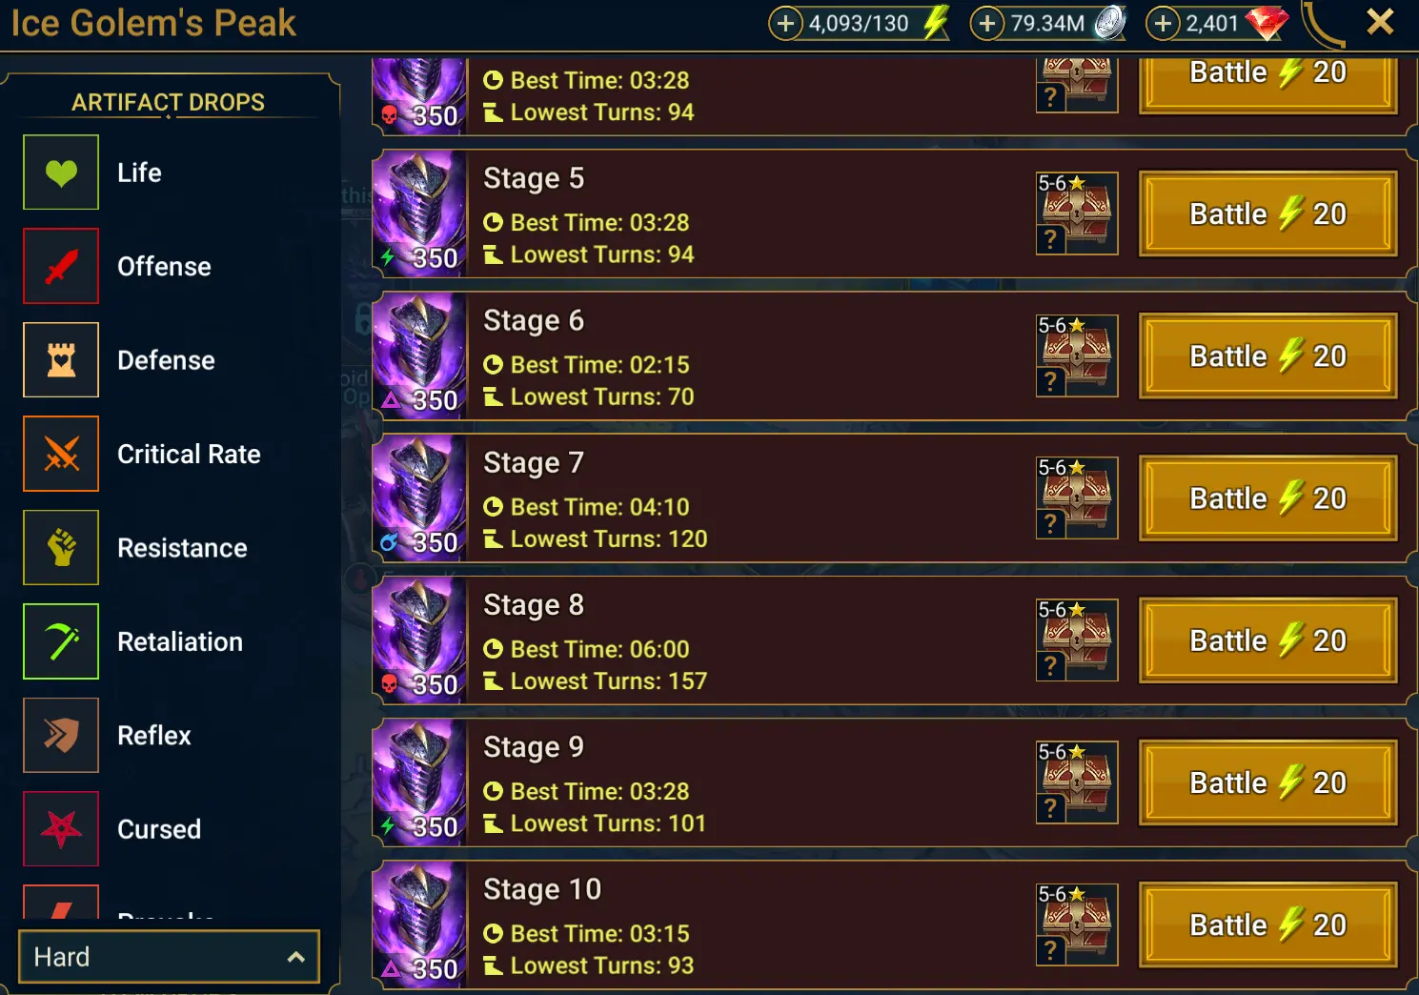The image size is (1419, 995).
Task: Add energy with the plus icon
Action: tap(785, 23)
